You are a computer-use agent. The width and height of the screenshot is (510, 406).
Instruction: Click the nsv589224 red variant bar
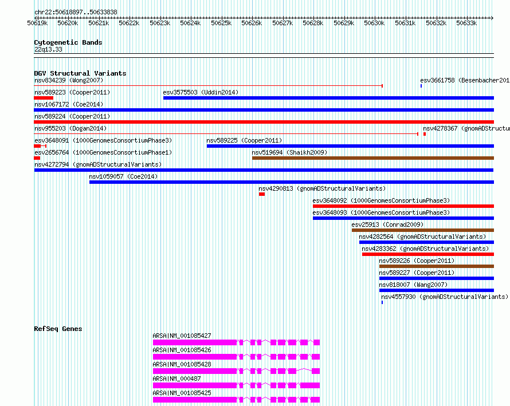coord(264,122)
